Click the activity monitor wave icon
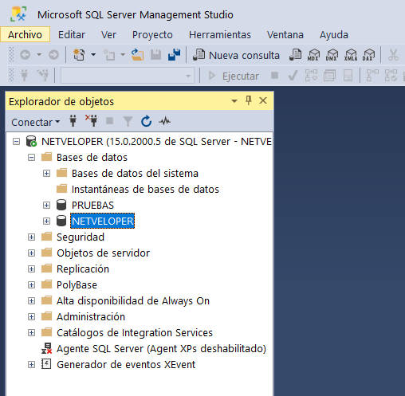Image resolution: width=405 pixels, height=396 pixels. point(165,121)
